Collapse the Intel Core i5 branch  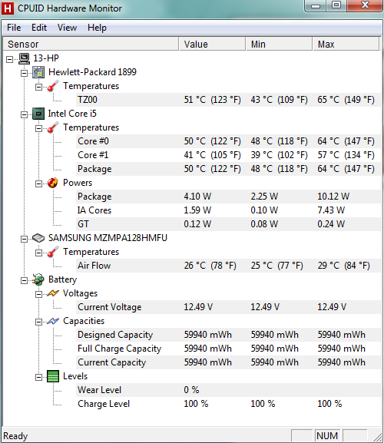tap(25, 114)
